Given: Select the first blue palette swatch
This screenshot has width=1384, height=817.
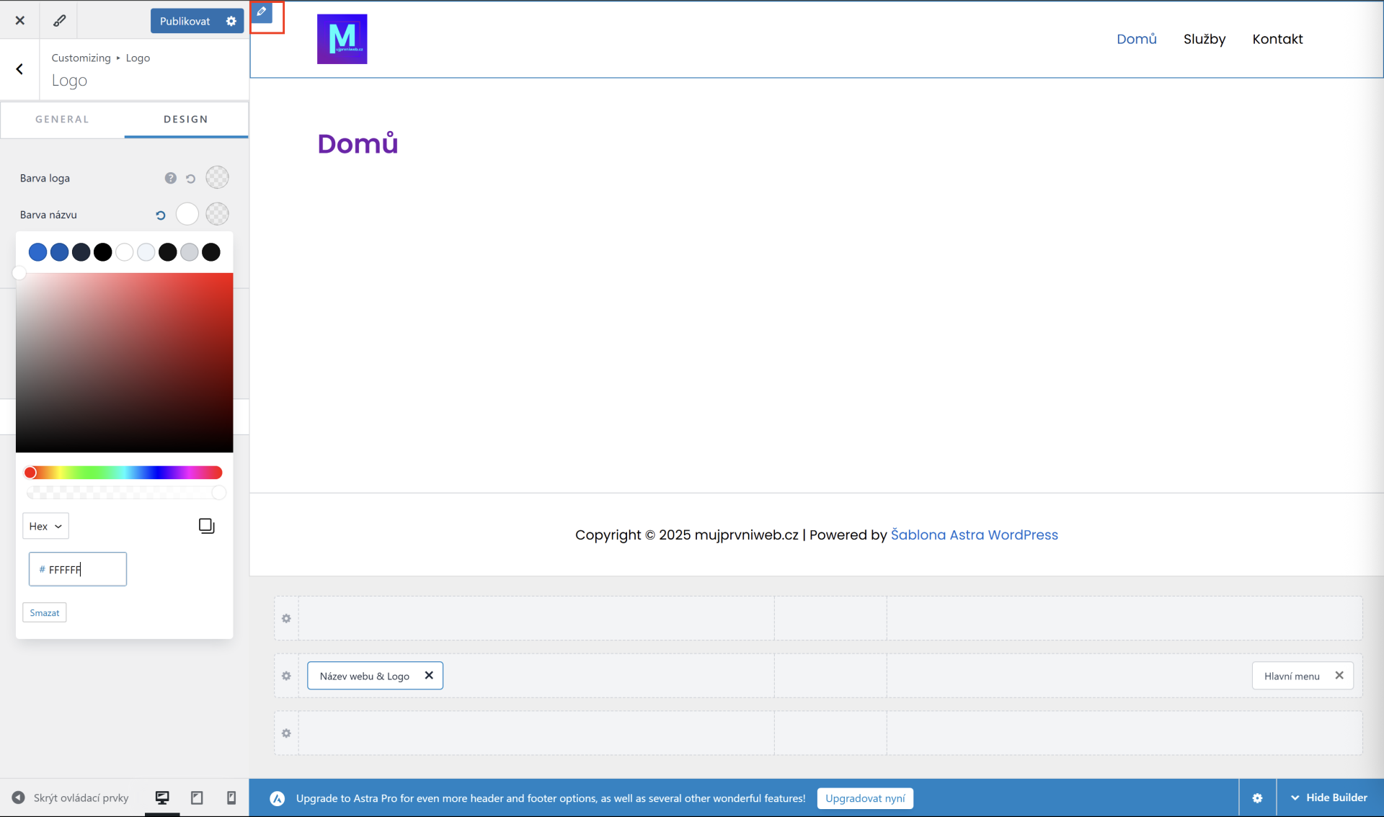Looking at the screenshot, I should 37,252.
